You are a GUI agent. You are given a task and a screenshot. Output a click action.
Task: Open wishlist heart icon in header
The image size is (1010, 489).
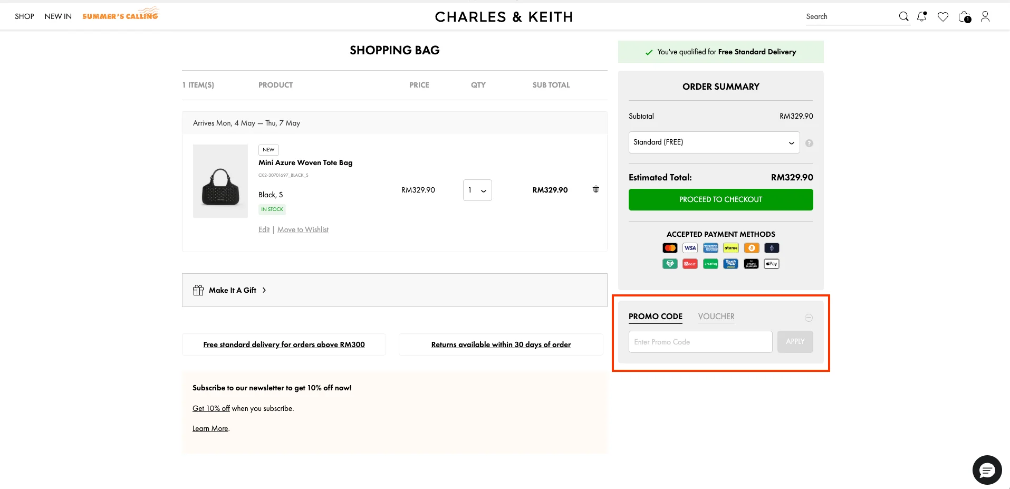tap(943, 17)
